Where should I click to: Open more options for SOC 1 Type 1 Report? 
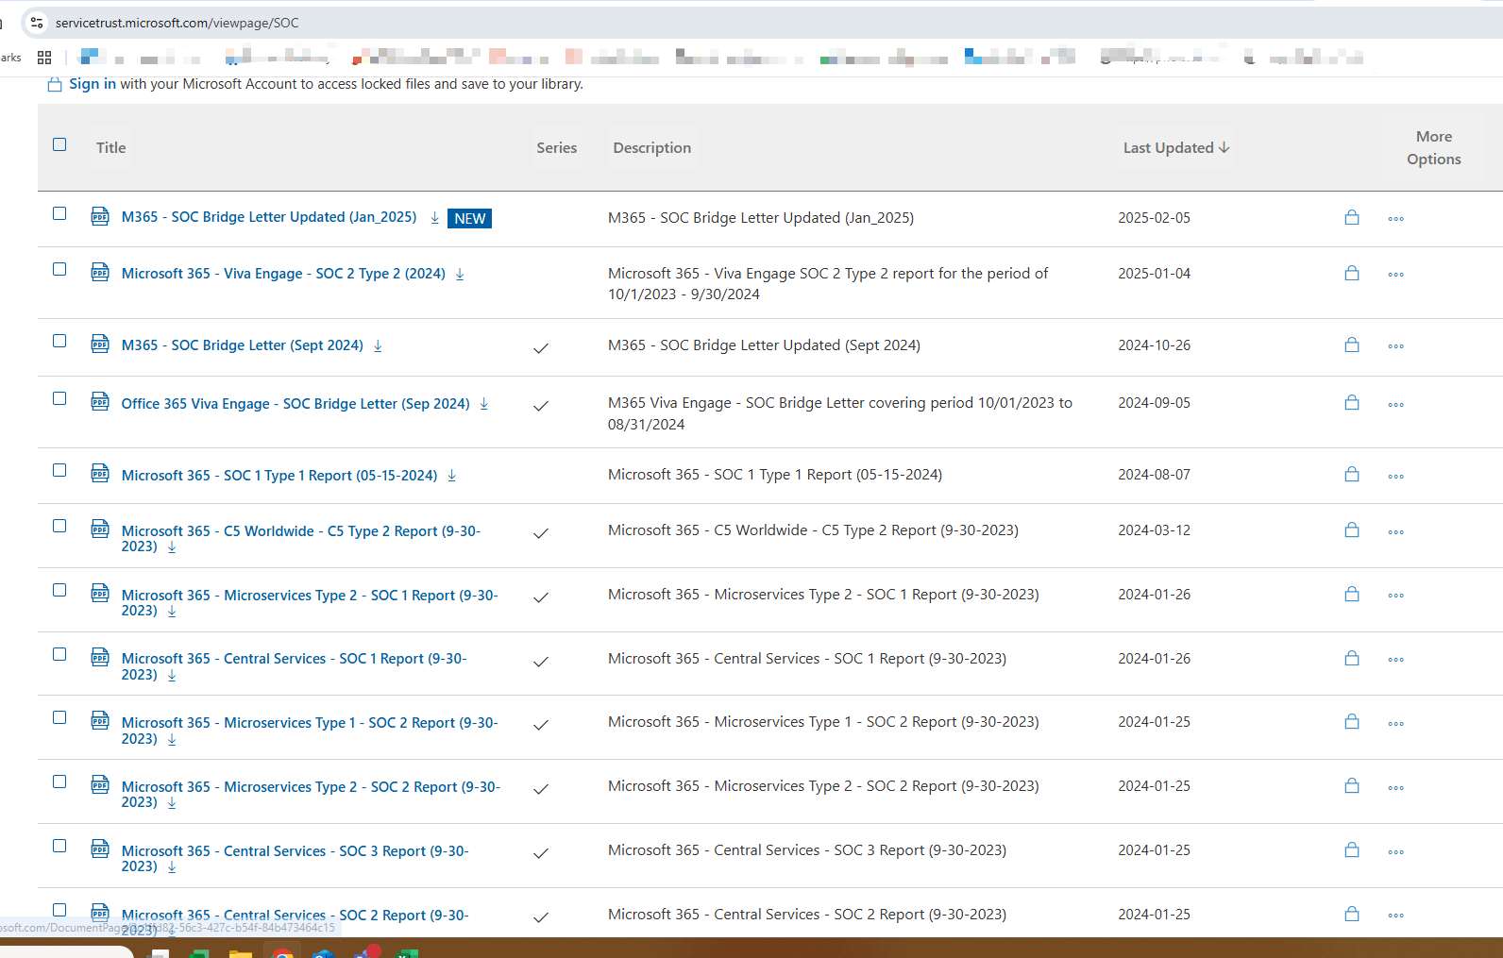click(x=1395, y=477)
